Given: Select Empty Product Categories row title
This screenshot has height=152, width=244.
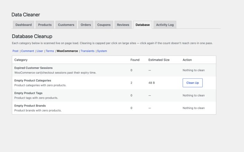Looking at the screenshot, I should point(33,81).
